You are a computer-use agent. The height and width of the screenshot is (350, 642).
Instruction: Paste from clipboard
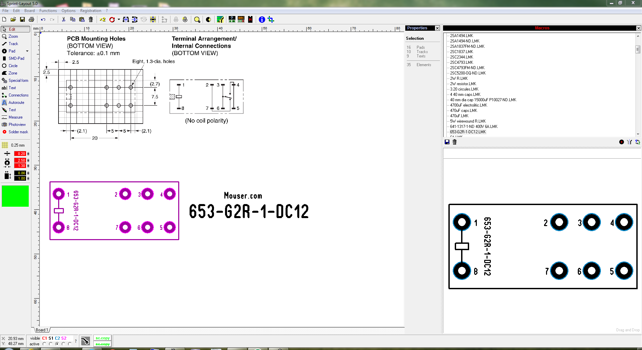click(x=82, y=20)
